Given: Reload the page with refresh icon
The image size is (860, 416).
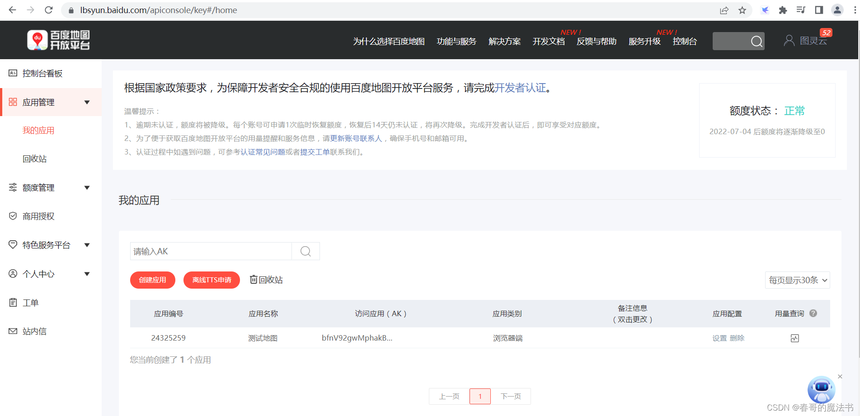Looking at the screenshot, I should 49,10.
